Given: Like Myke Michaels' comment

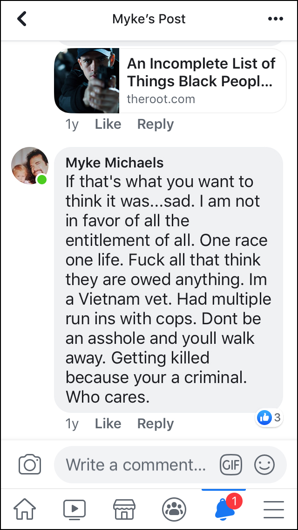Looking at the screenshot, I should (108, 424).
